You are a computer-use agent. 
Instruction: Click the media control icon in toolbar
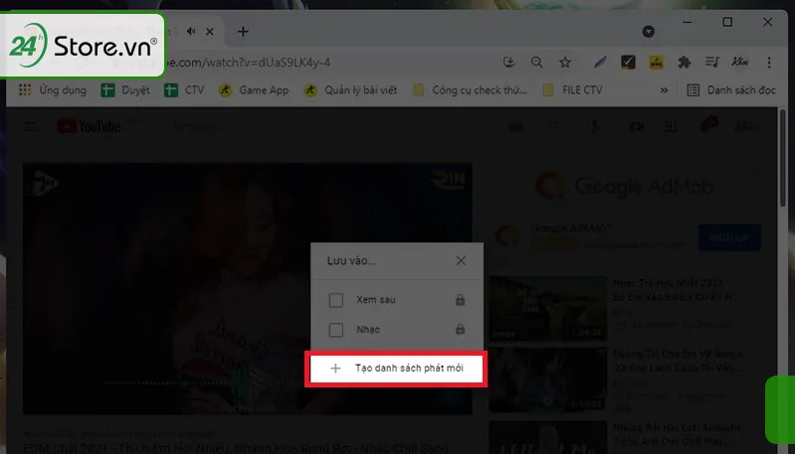tap(712, 63)
